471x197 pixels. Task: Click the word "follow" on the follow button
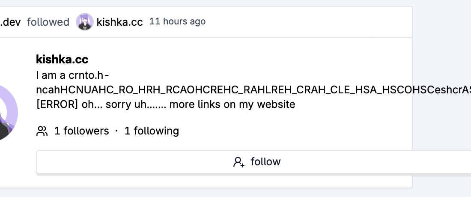[x=265, y=162]
